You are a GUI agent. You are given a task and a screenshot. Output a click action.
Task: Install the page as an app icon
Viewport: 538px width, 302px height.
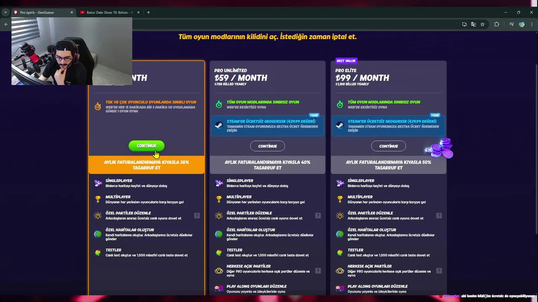pyautogui.click(x=464, y=24)
